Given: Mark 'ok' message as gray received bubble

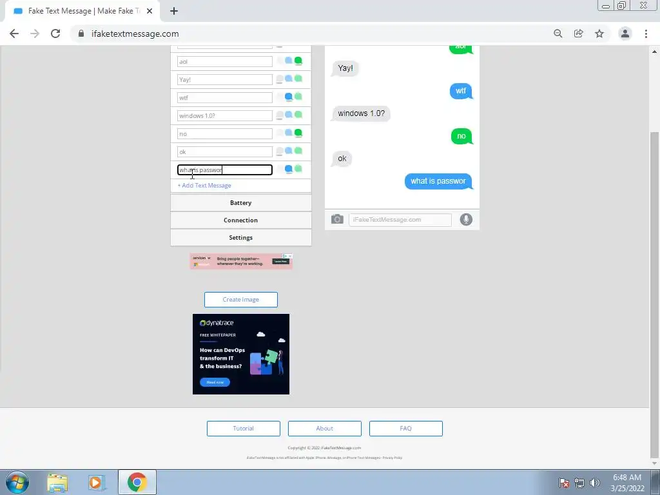Looking at the screenshot, I should [x=280, y=151].
